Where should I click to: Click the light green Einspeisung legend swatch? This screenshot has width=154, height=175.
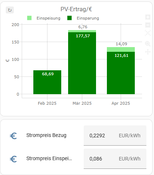point(29,18)
